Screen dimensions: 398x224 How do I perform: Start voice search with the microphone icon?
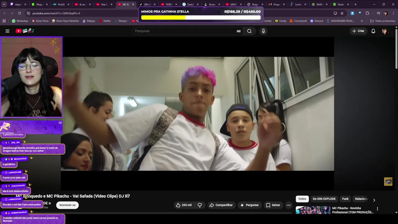[x=263, y=31]
